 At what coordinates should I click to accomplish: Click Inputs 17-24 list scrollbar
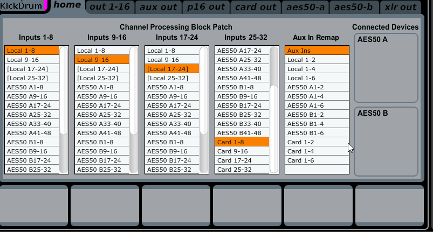click(x=204, y=91)
